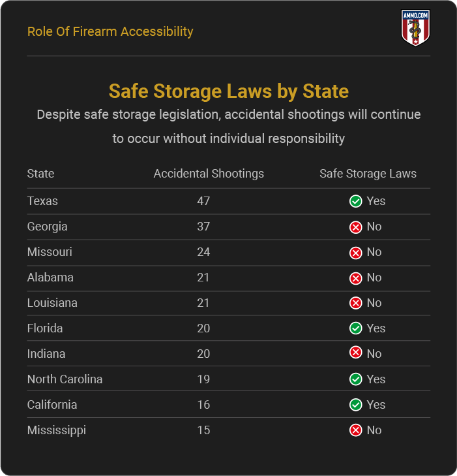Image resolution: width=457 pixels, height=476 pixels.
Task: Click the Safe Storage Laws by State title
Action: (228, 91)
